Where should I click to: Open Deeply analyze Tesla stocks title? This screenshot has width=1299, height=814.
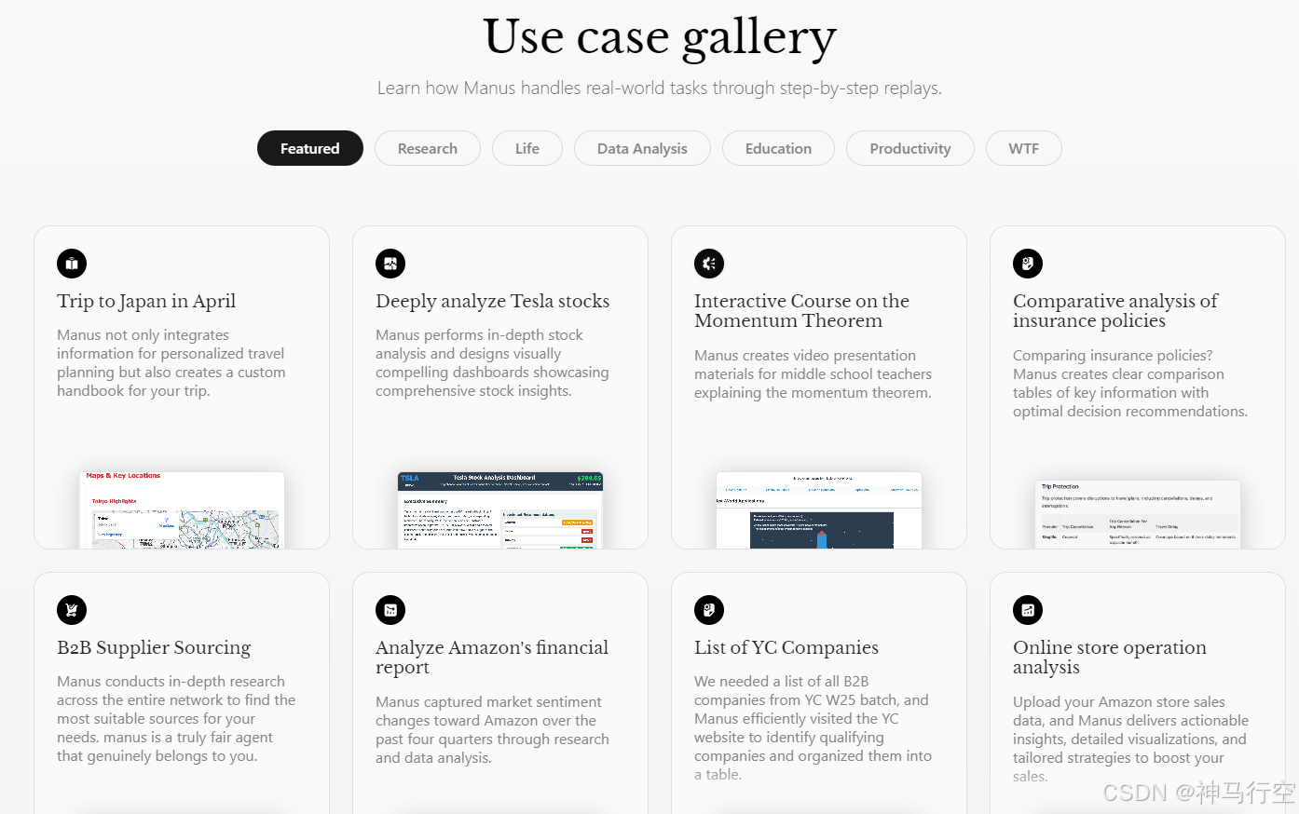[x=493, y=301]
